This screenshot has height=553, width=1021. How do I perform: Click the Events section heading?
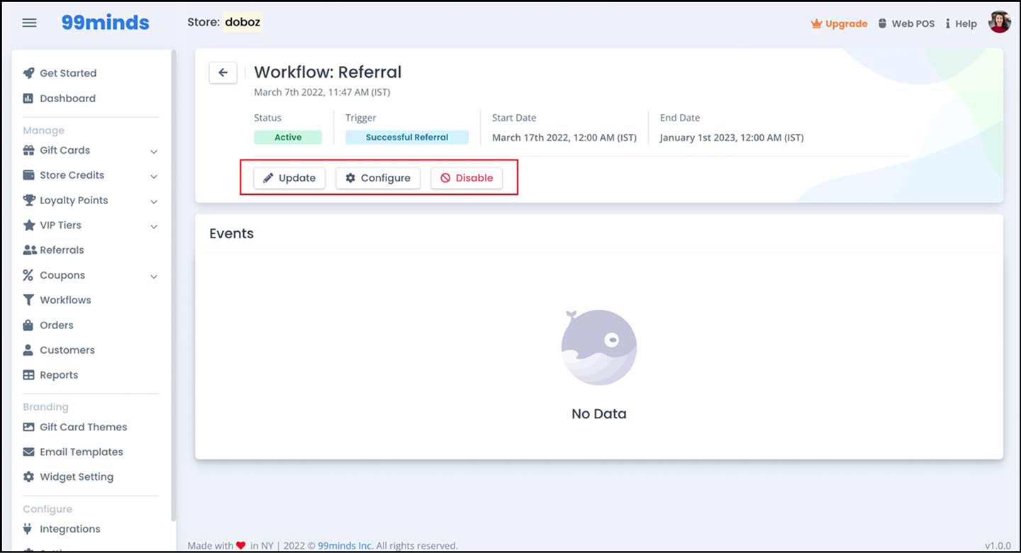(x=231, y=233)
